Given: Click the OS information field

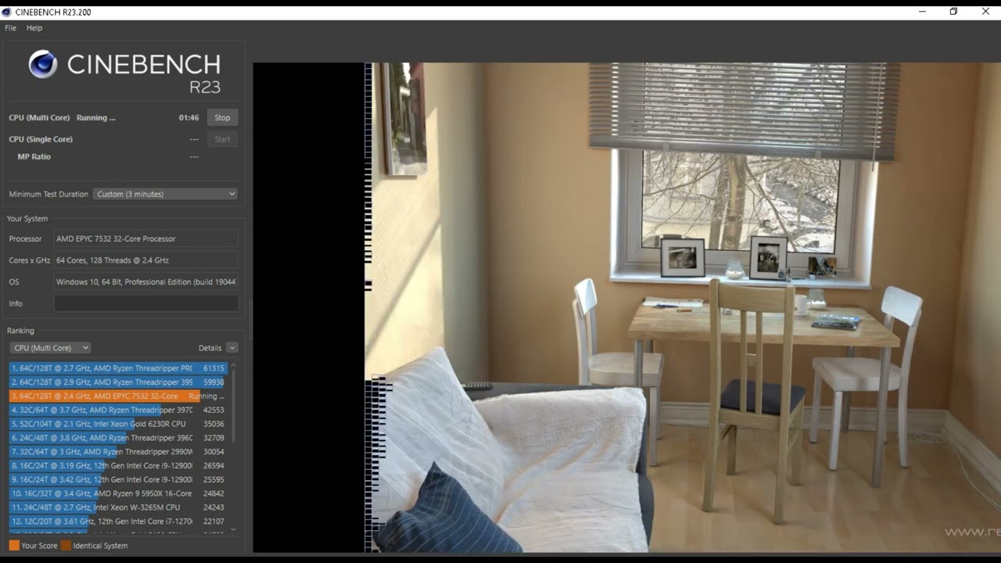Looking at the screenshot, I should coord(146,281).
